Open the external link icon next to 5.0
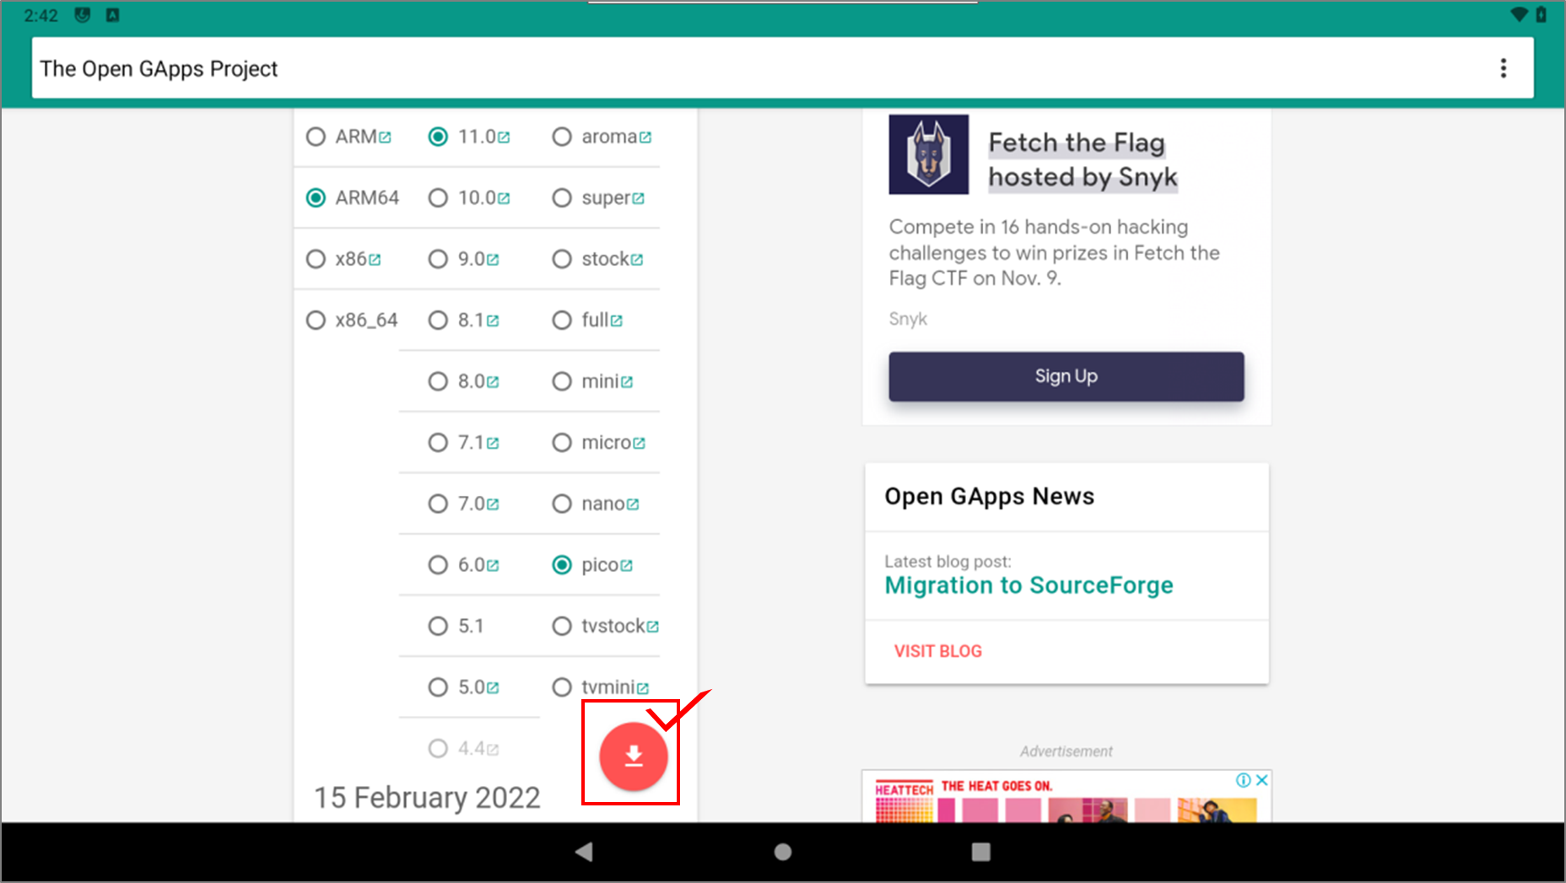The width and height of the screenshot is (1566, 883). pos(493,688)
